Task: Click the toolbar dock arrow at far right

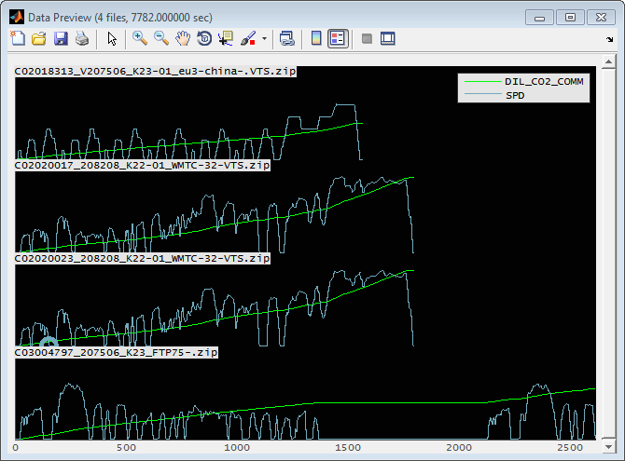Action: tap(610, 39)
